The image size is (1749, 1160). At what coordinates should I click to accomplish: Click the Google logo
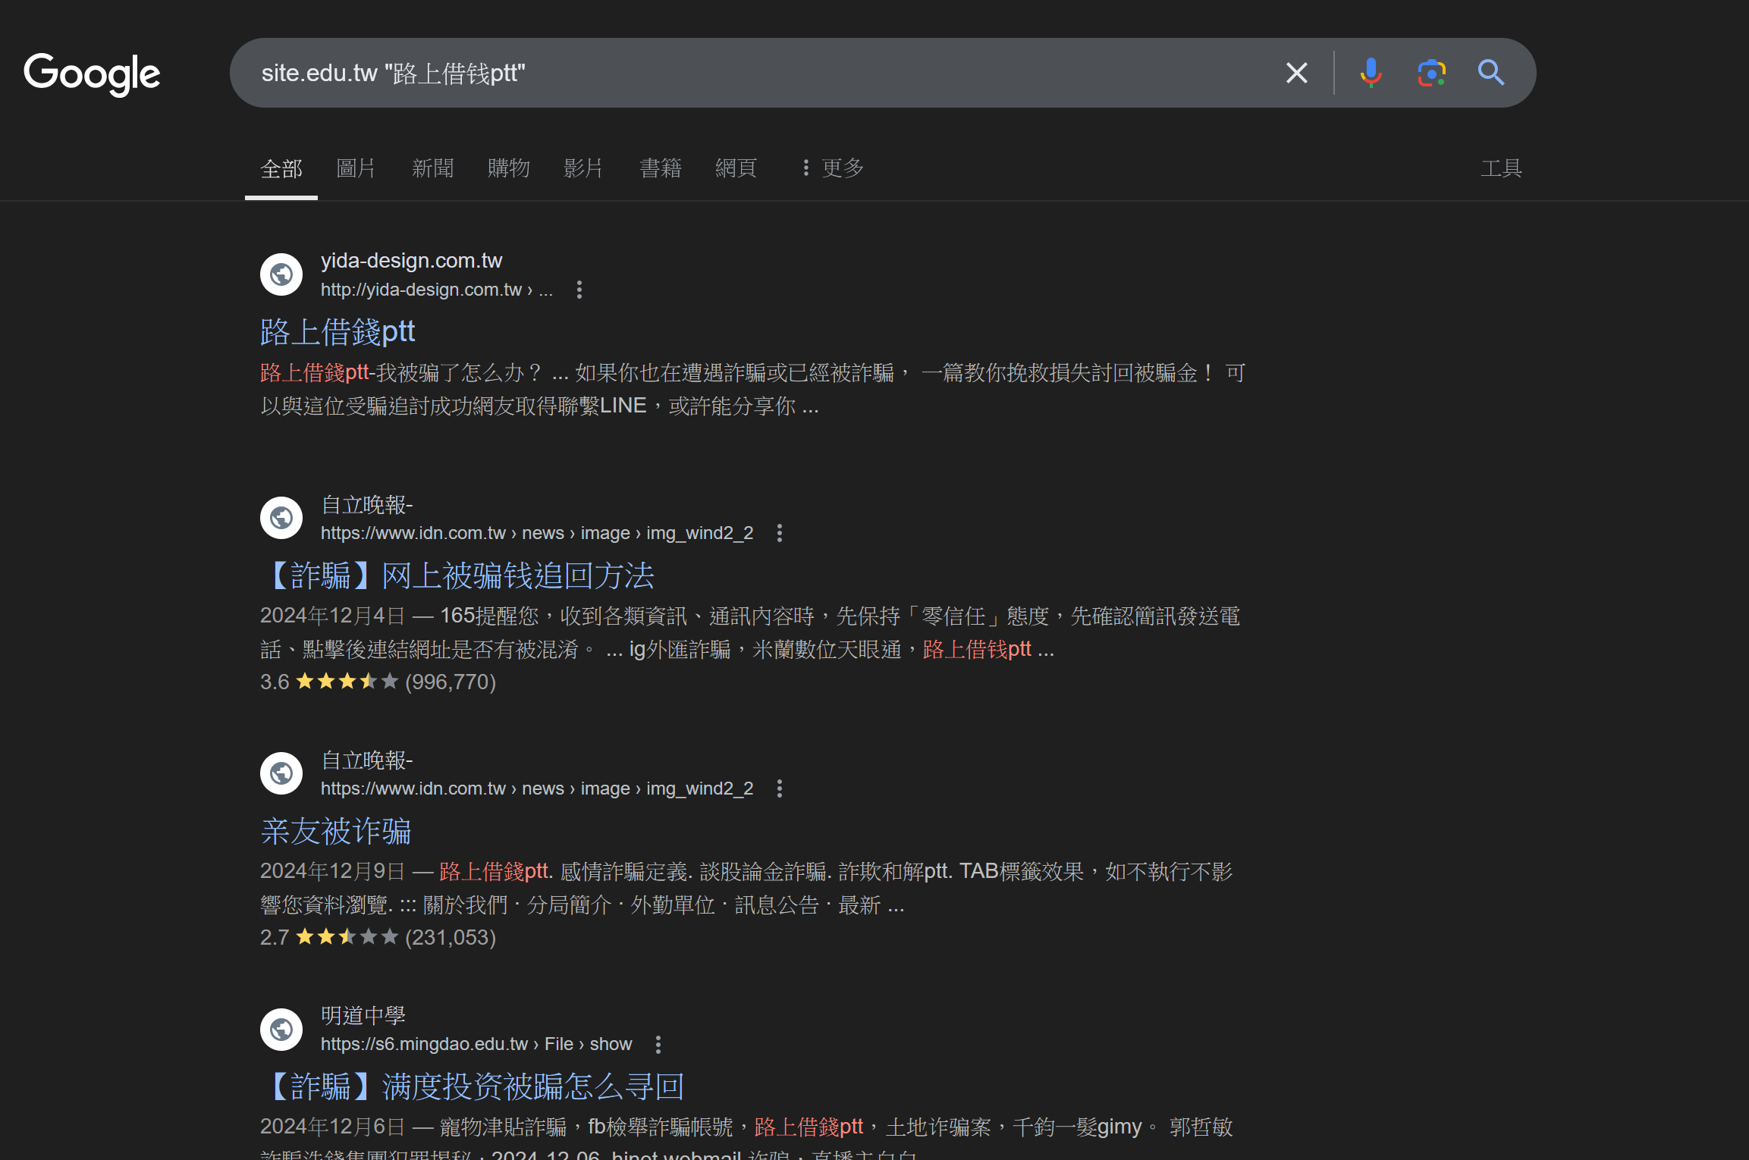click(x=92, y=74)
